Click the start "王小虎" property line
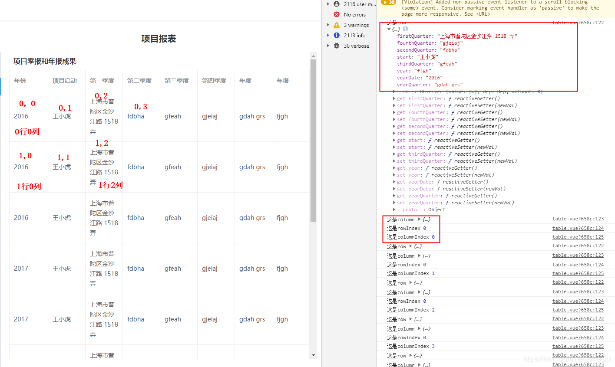 click(417, 57)
